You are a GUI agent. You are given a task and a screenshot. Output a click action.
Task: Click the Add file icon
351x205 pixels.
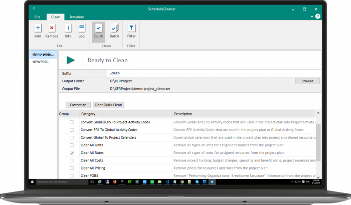38,31
